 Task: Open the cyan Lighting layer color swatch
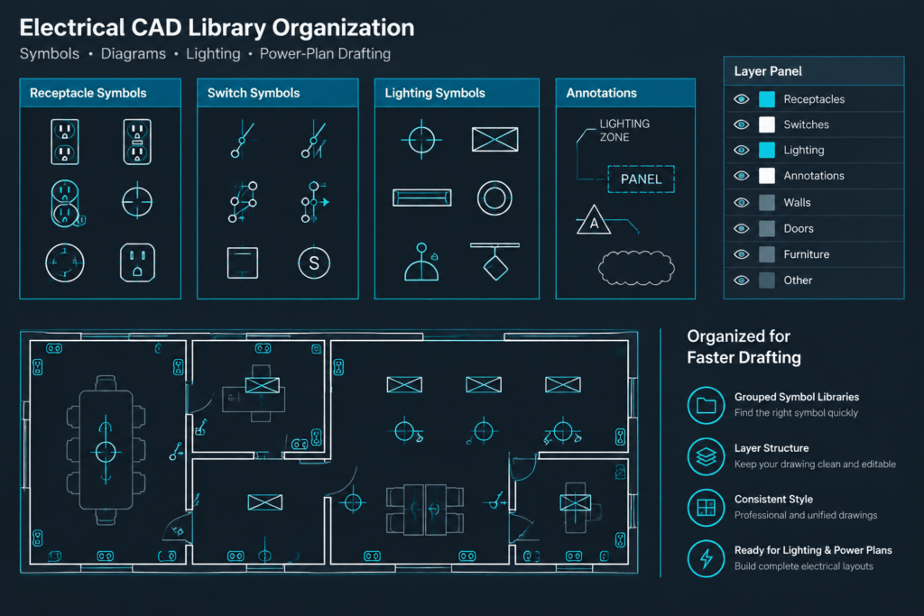point(767,151)
